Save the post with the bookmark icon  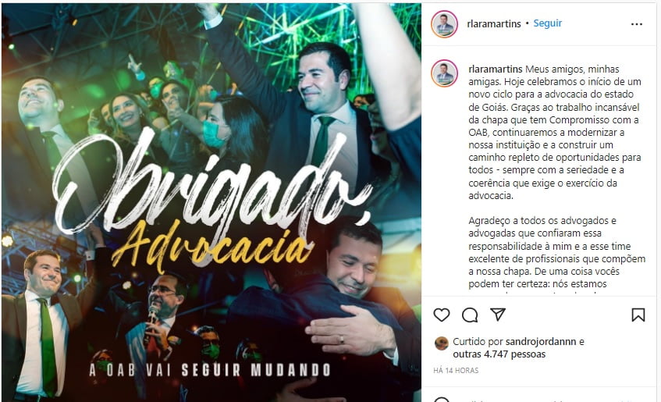pyautogui.click(x=638, y=315)
